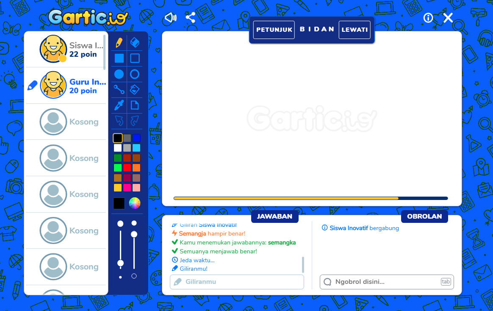
Task: Click Siswa Inovatif's player avatar
Action: point(53,49)
